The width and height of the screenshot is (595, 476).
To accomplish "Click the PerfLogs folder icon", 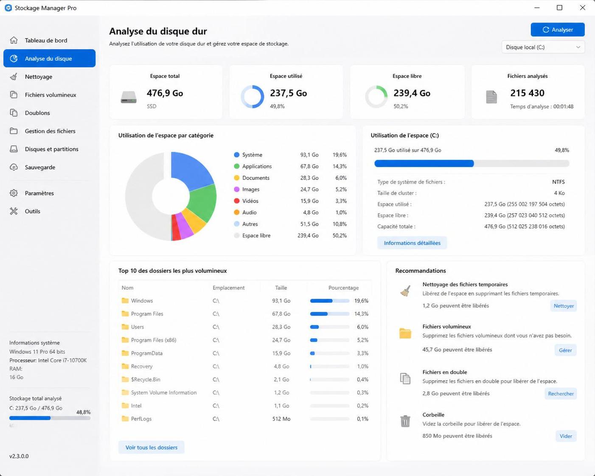I will pos(125,419).
